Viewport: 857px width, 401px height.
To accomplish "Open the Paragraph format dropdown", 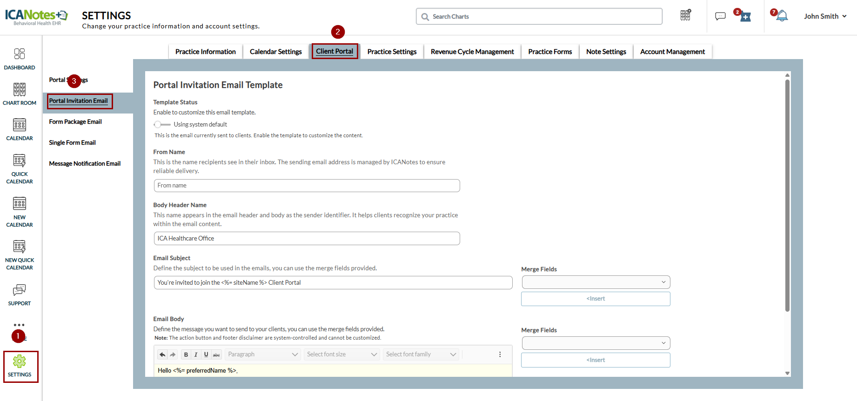I will [x=262, y=354].
